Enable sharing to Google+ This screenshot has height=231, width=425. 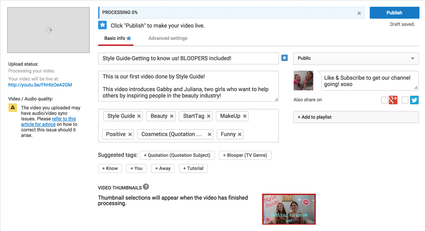pos(384,100)
